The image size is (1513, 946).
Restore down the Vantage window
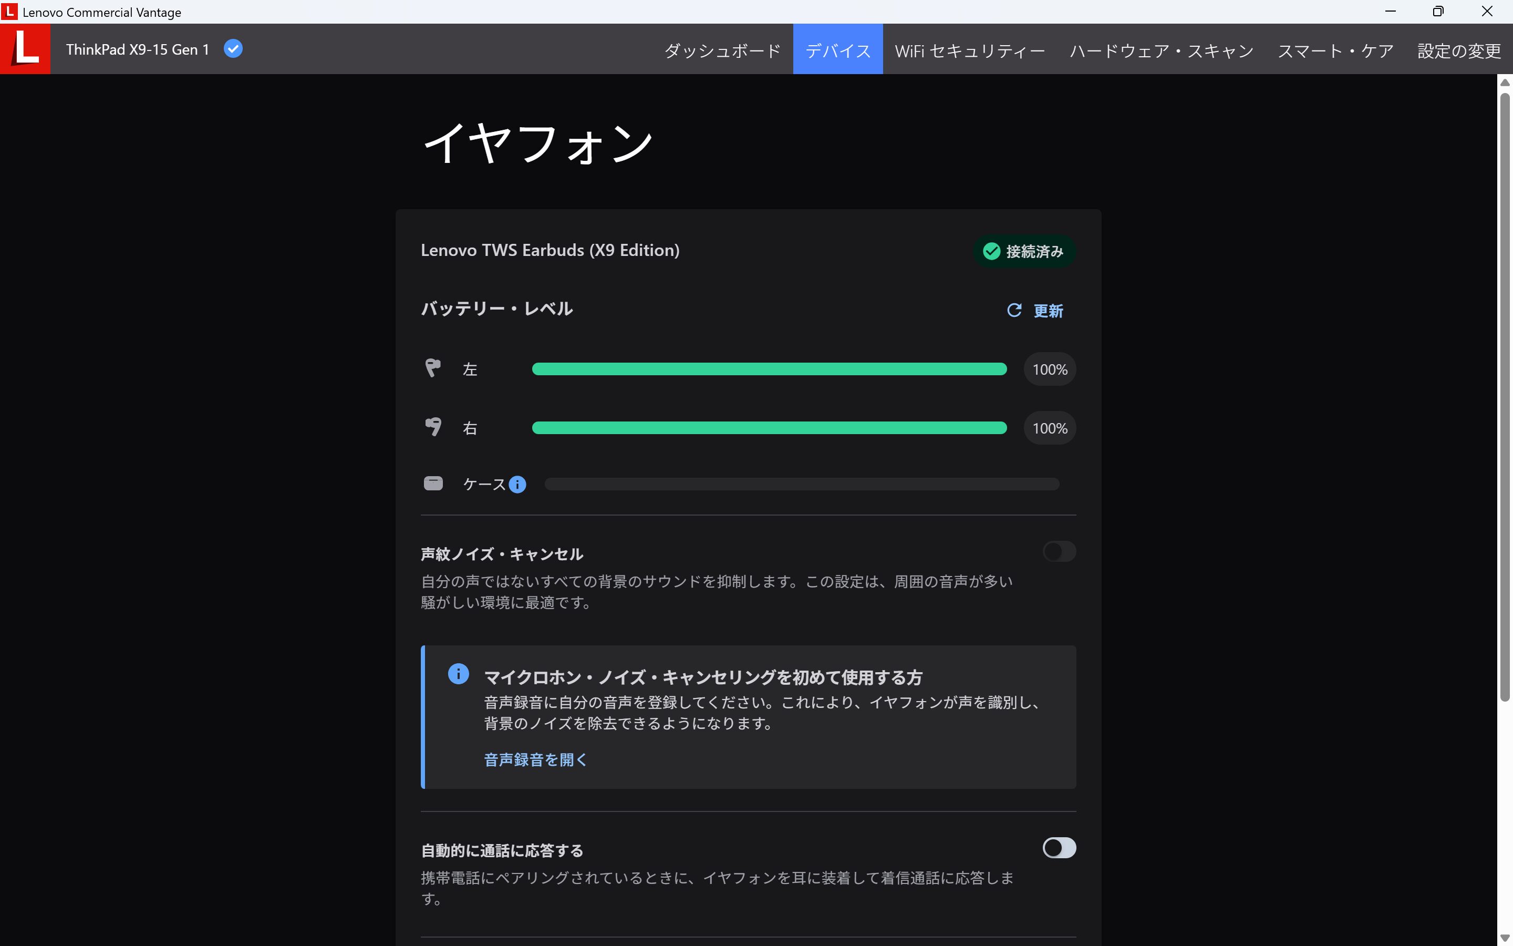pos(1438,11)
